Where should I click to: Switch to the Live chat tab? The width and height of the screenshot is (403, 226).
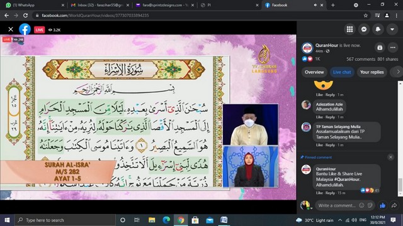pos(342,72)
